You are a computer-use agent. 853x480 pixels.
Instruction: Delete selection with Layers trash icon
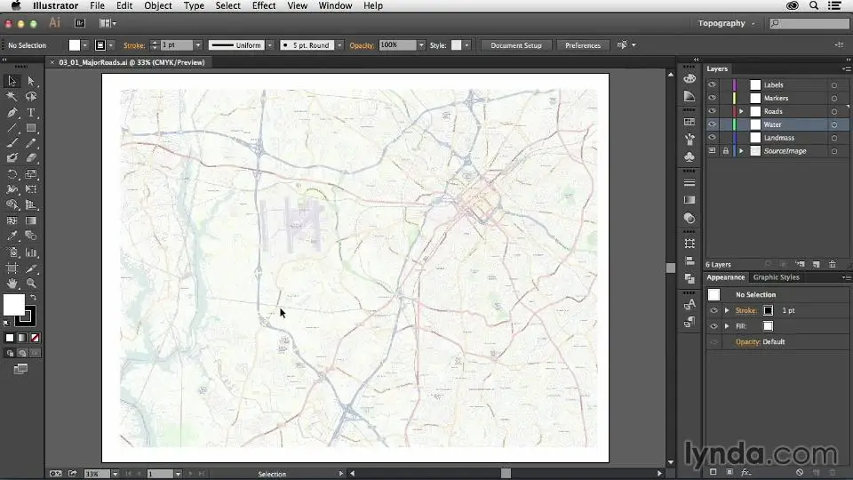[x=832, y=264]
